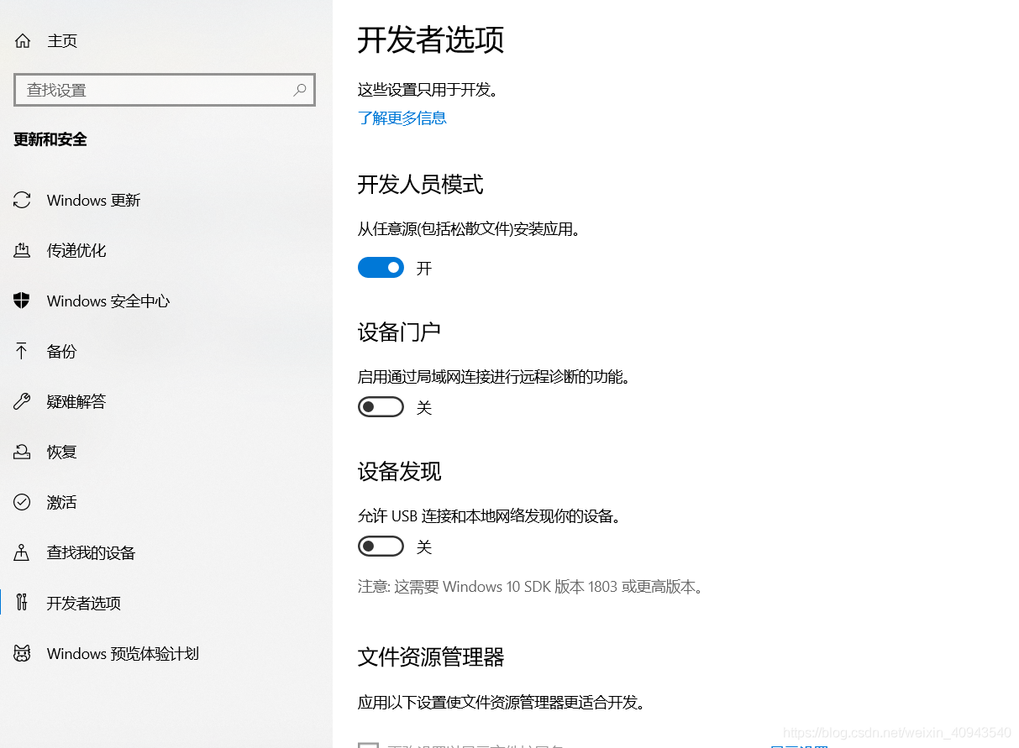
Task: Click the 恢复 sidebar icon
Action: 22,452
